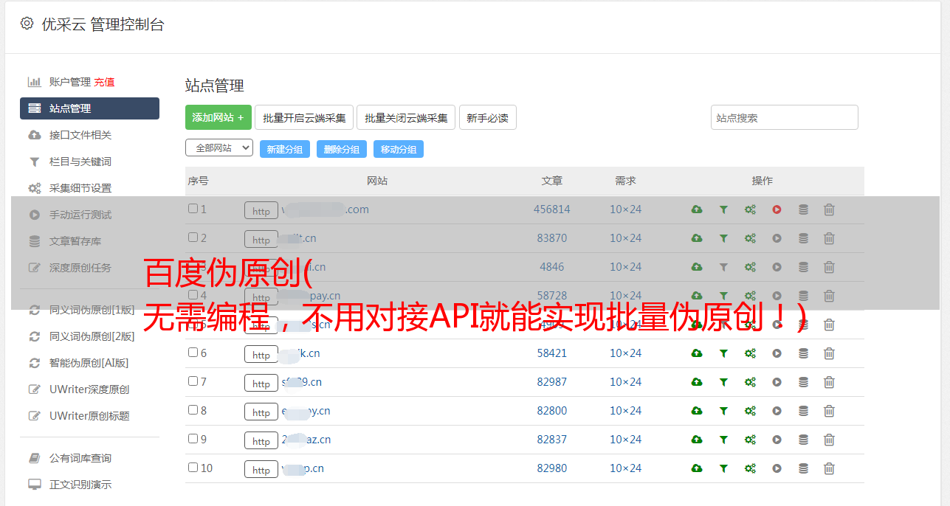Click the trash icon in the 58421 row
The image size is (950, 506).
tap(829, 353)
